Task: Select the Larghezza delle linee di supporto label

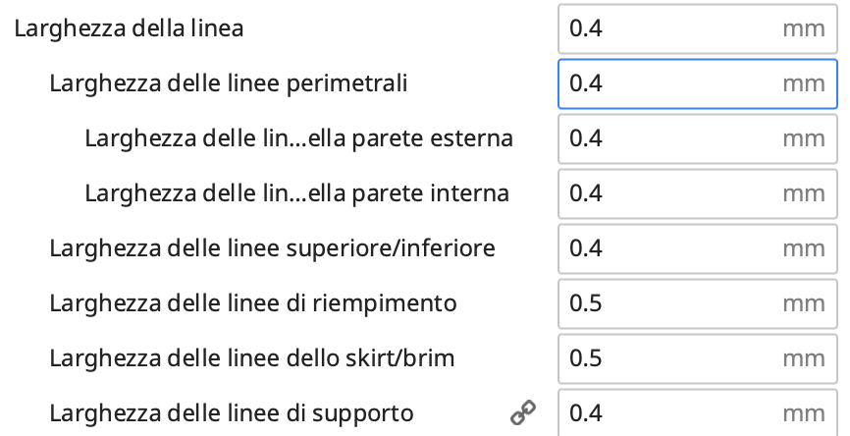Action: (x=232, y=413)
